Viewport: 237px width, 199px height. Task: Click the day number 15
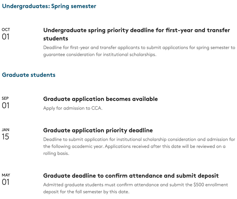[5, 137]
